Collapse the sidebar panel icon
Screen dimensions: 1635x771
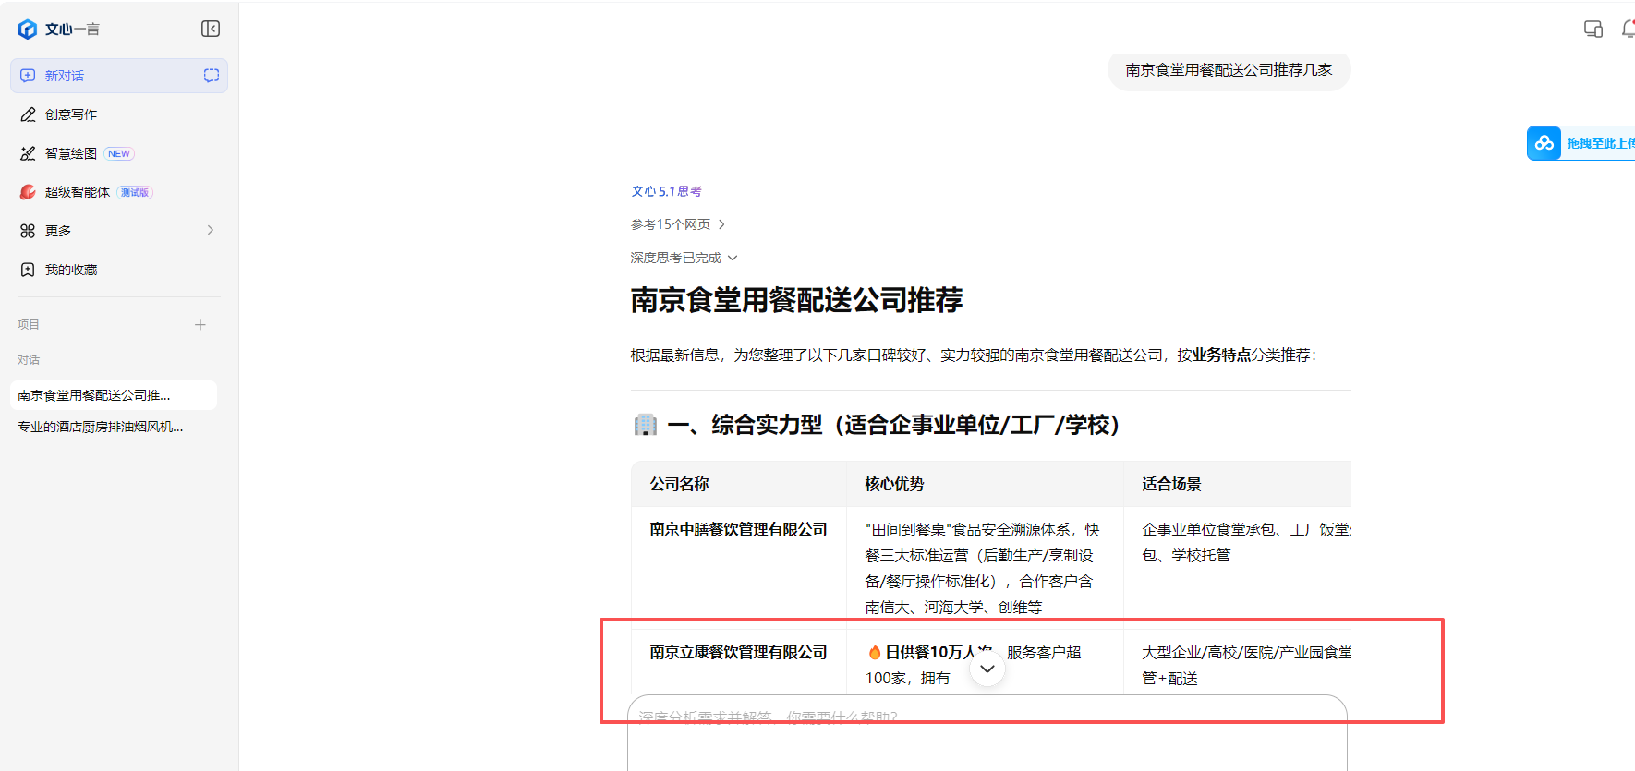pyautogui.click(x=211, y=29)
